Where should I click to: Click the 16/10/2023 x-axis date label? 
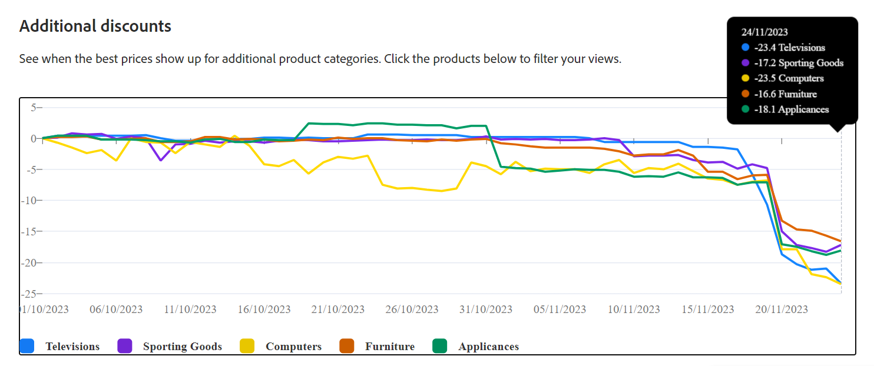click(264, 309)
